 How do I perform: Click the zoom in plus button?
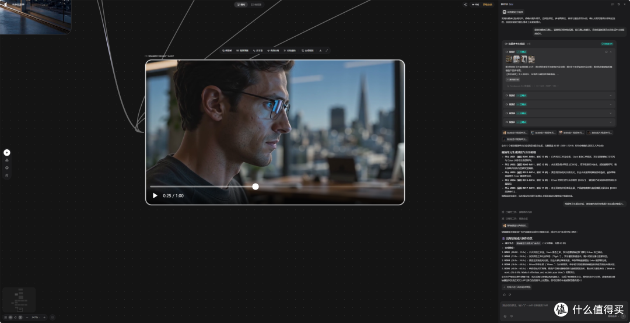pyautogui.click(x=44, y=317)
